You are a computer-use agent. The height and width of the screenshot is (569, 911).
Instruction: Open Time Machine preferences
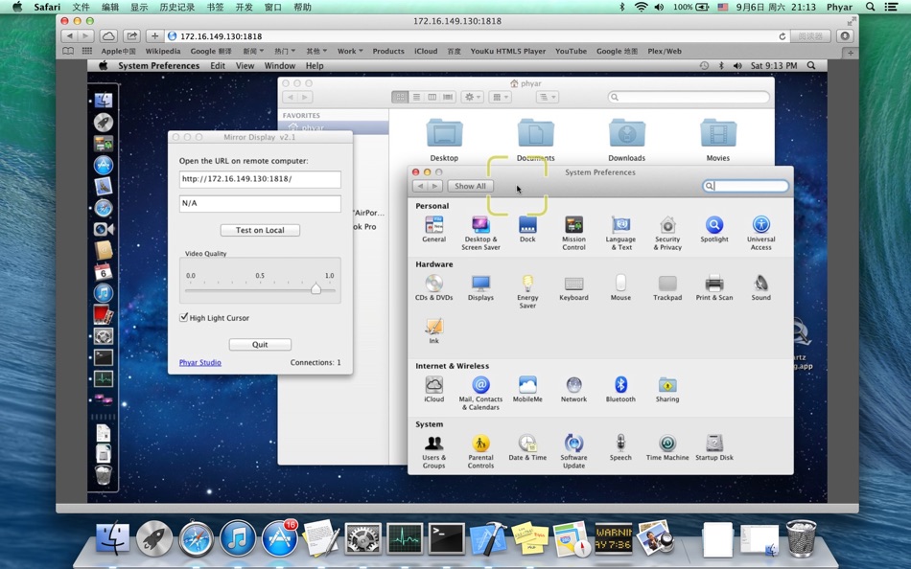[x=667, y=444]
